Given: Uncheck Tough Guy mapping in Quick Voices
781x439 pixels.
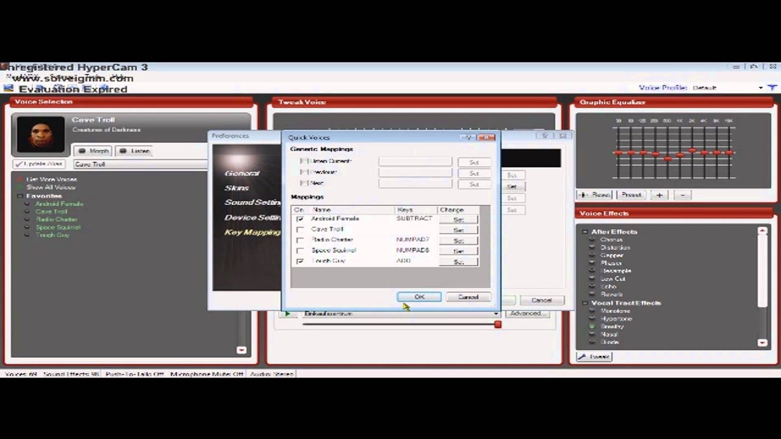Looking at the screenshot, I should [x=300, y=261].
